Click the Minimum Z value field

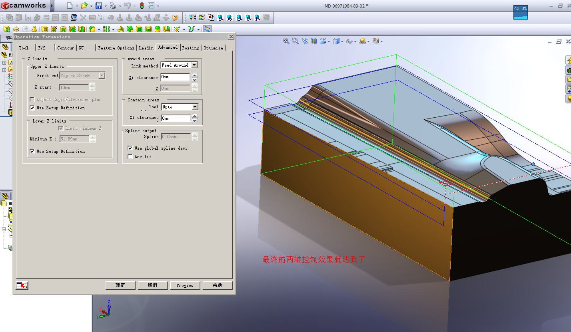pos(74,139)
